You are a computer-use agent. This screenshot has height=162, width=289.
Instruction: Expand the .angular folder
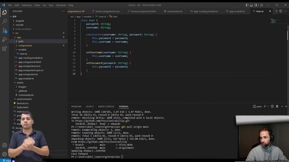(x=38, y=21)
